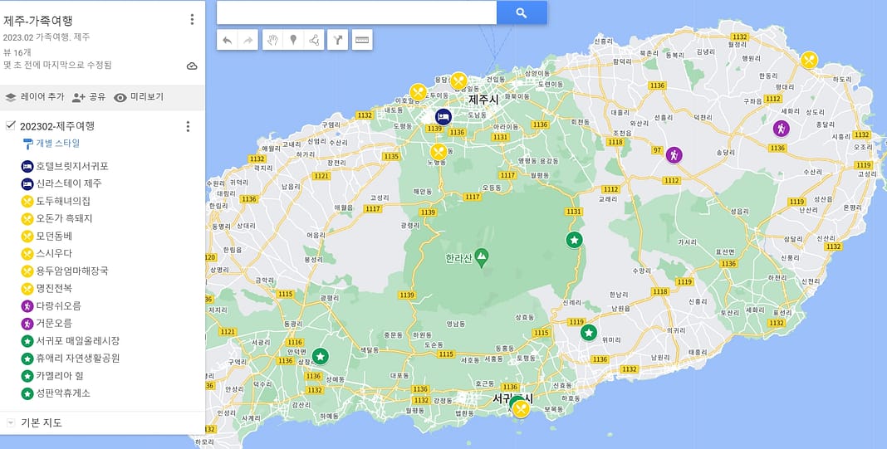Click the undo arrow in the toolbar

point(228,40)
